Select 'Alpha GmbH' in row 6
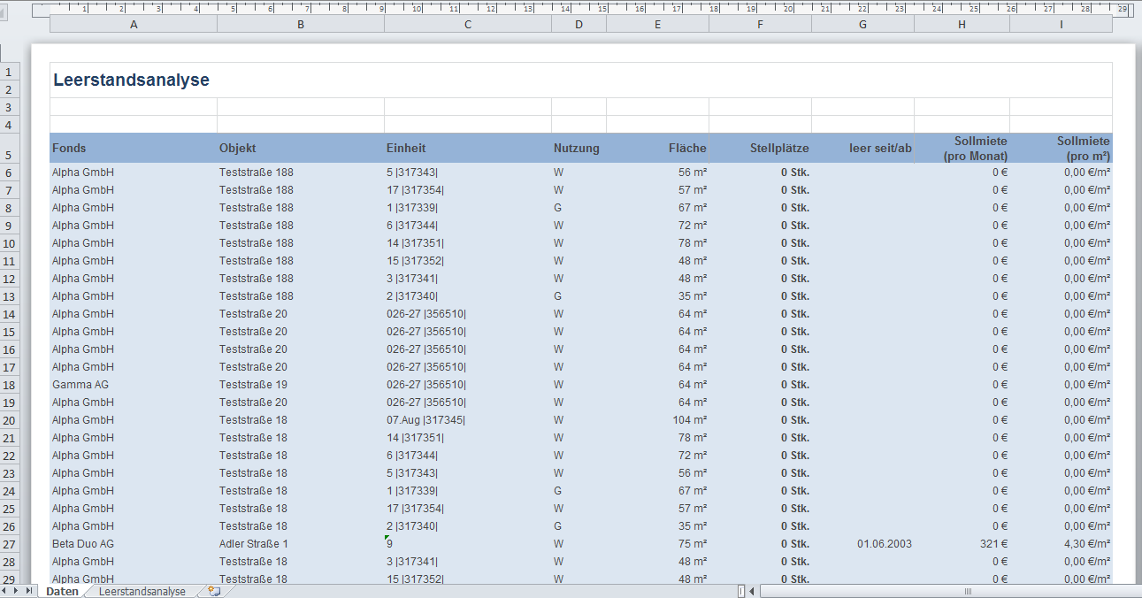The width and height of the screenshot is (1142, 598). point(134,172)
